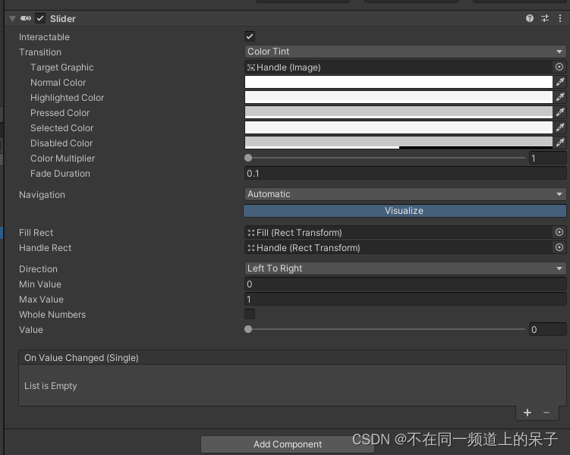Click the Add Component button

point(287,444)
